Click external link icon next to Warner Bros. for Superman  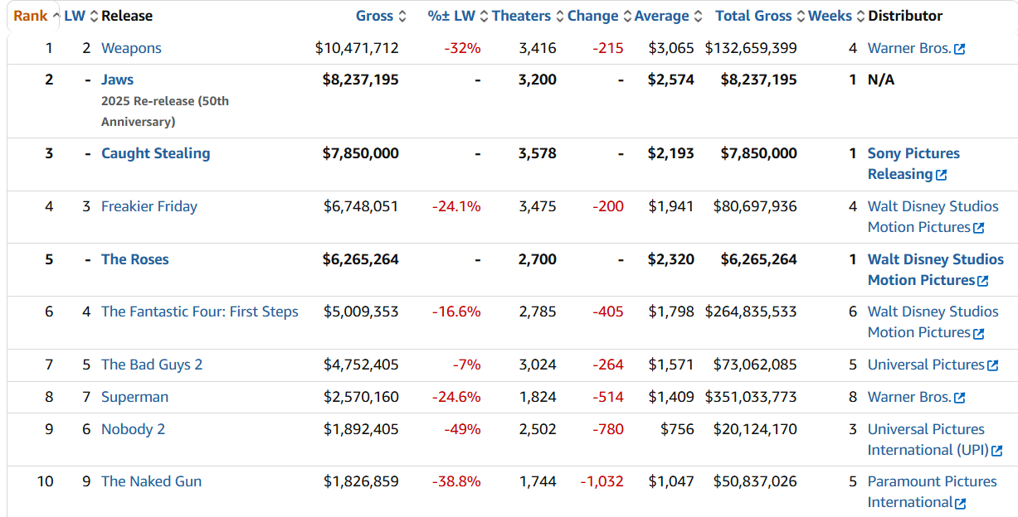click(x=959, y=398)
